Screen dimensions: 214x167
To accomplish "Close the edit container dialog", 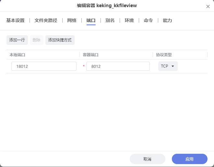I will (x=208, y=6).
